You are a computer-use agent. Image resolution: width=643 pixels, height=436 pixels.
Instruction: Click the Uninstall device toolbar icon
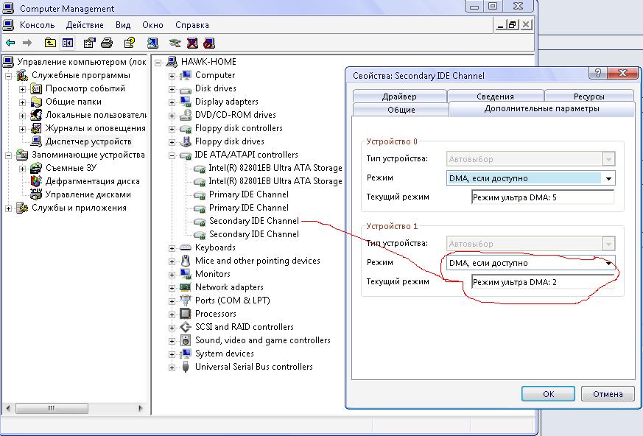tap(192, 43)
